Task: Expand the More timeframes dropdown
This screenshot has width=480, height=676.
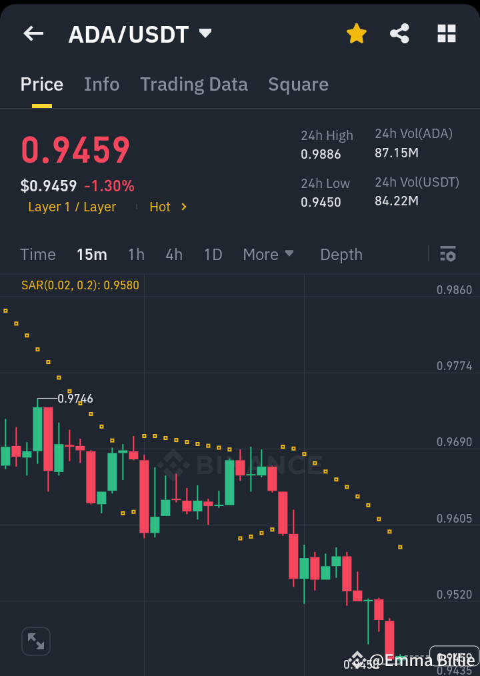Action: tap(268, 254)
